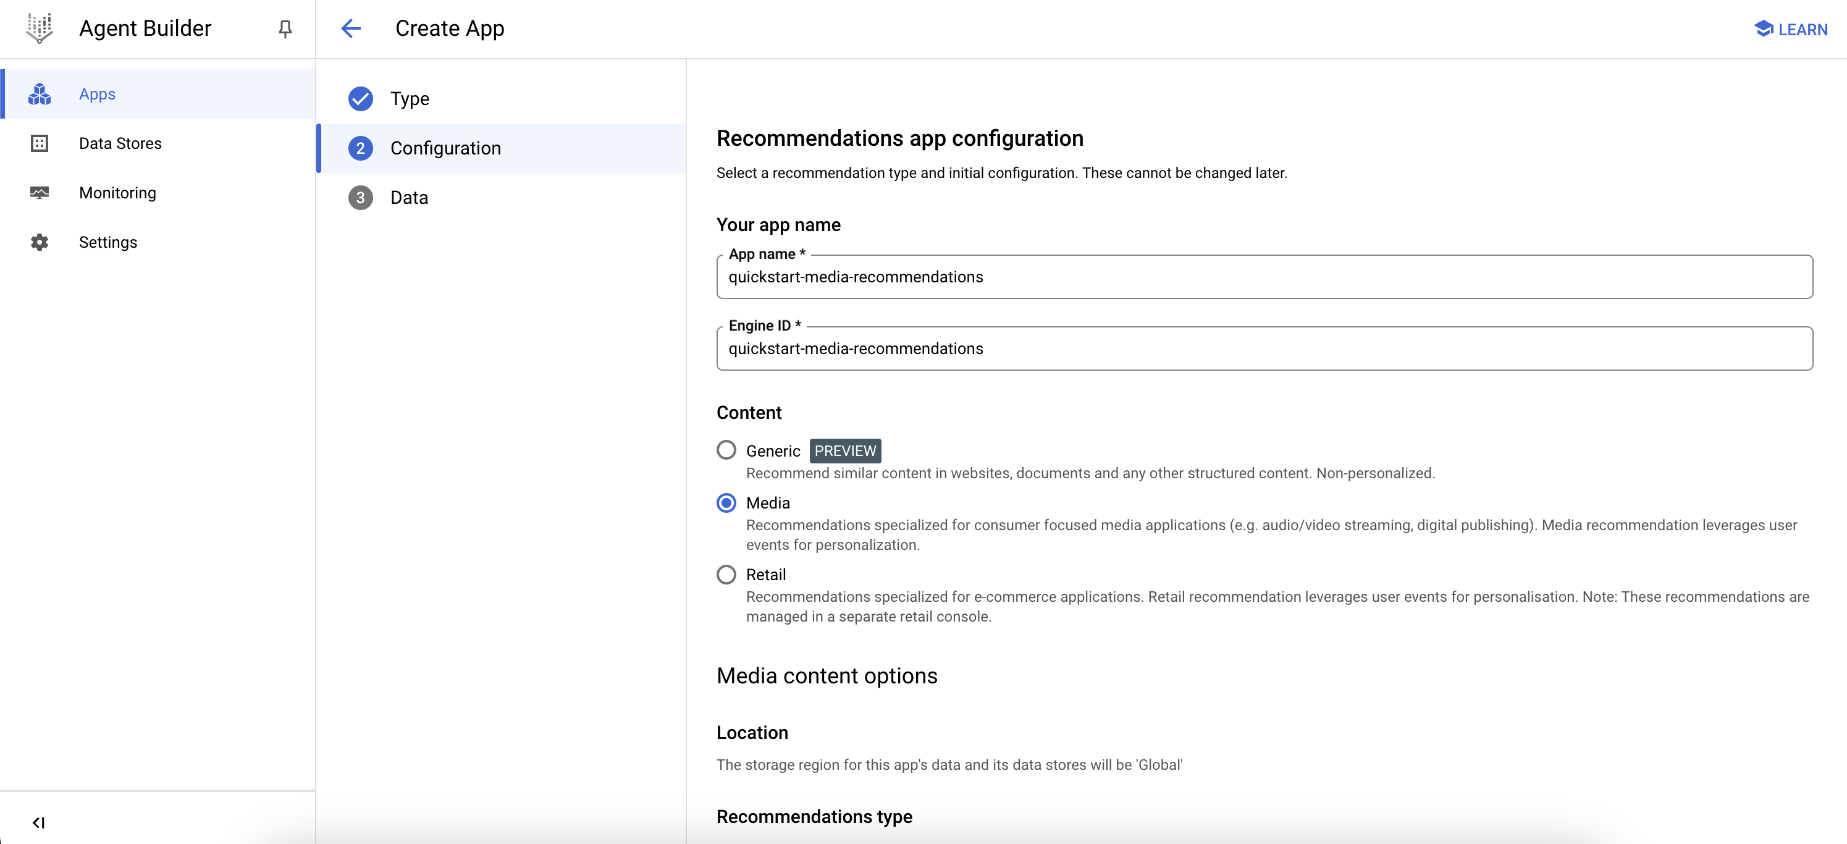1847x844 pixels.
Task: Collapse the sidebar with bottom chevron icon
Action: pos(39,822)
